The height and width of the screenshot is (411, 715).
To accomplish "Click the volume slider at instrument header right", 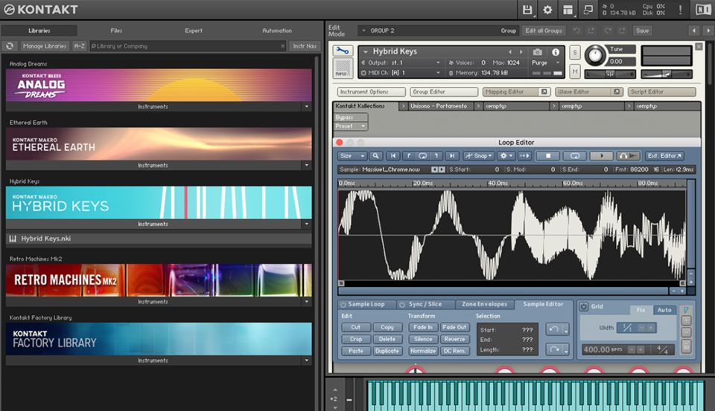I will (666, 74).
